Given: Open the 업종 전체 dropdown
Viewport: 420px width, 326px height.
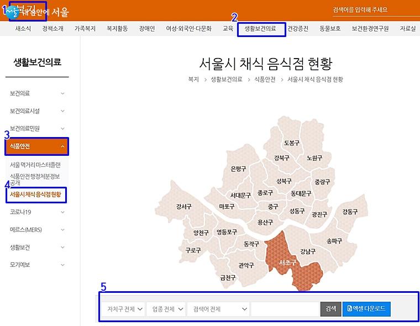Looking at the screenshot, I should [x=165, y=309].
